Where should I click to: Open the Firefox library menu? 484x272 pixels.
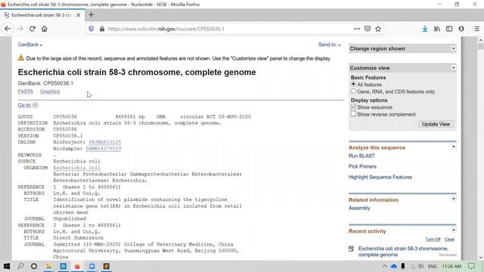pyautogui.click(x=437, y=29)
